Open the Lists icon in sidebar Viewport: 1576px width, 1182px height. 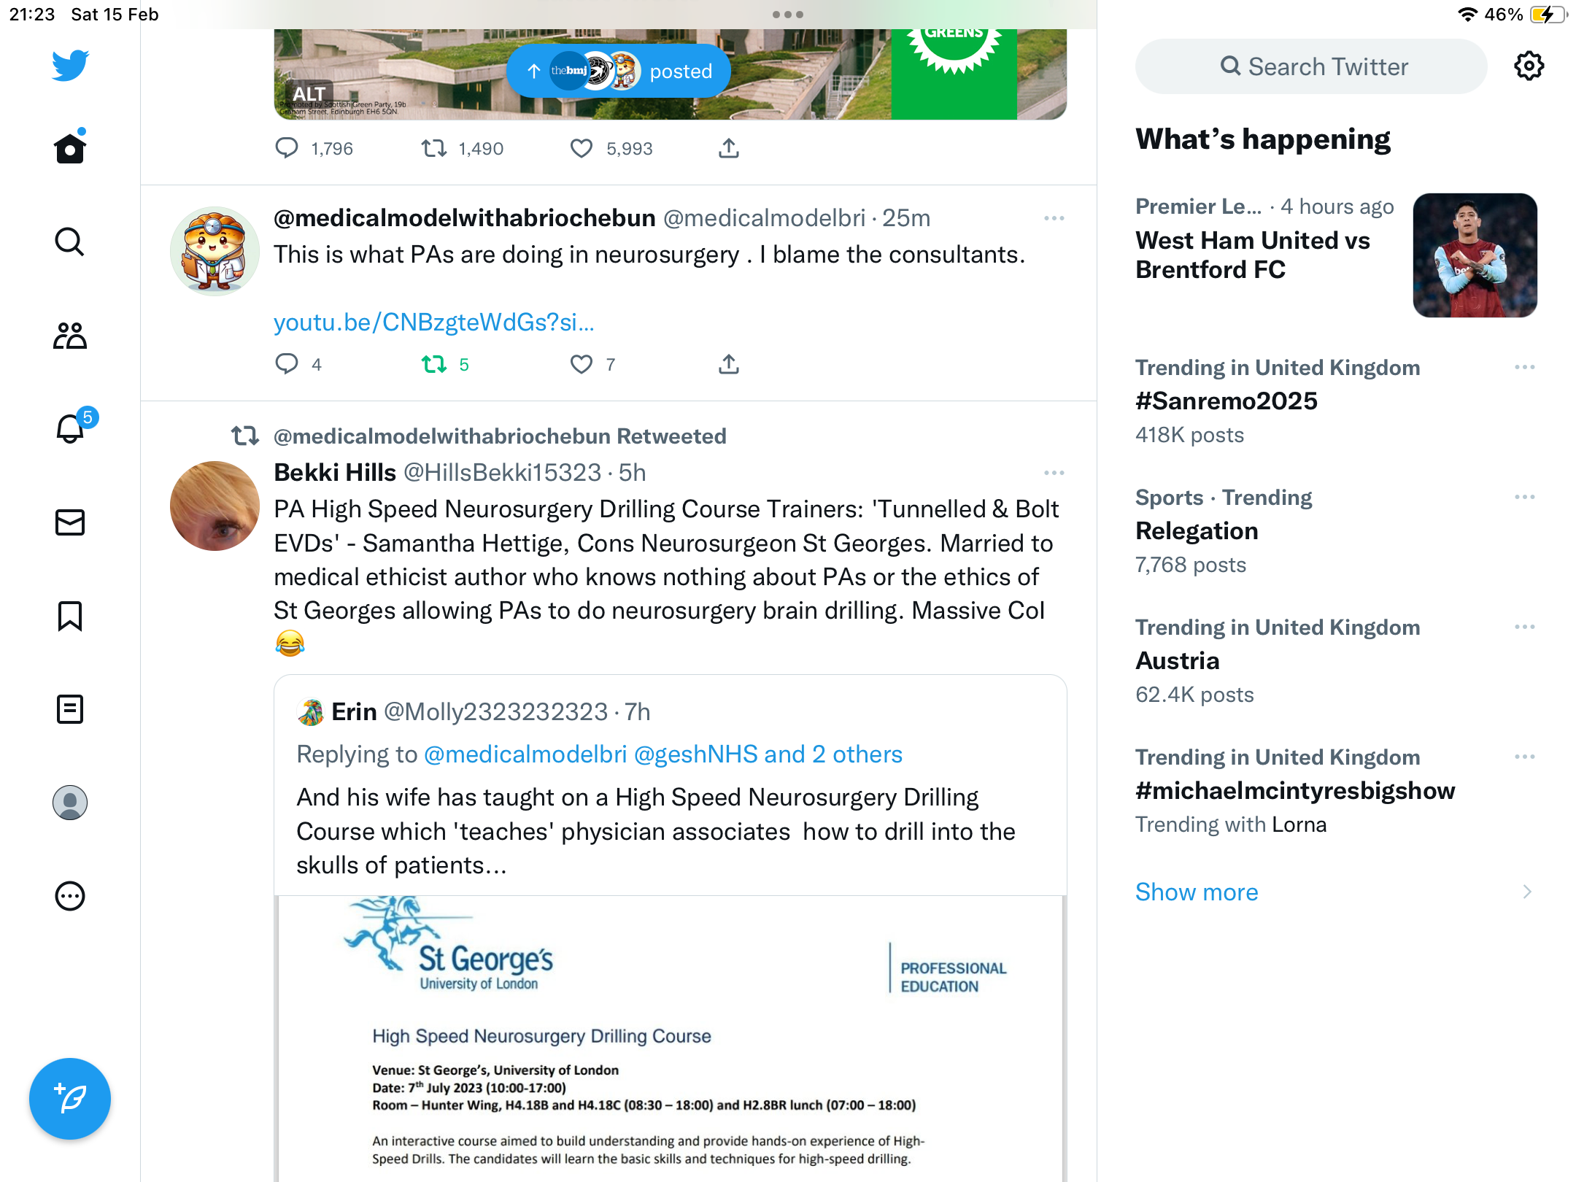[70, 709]
